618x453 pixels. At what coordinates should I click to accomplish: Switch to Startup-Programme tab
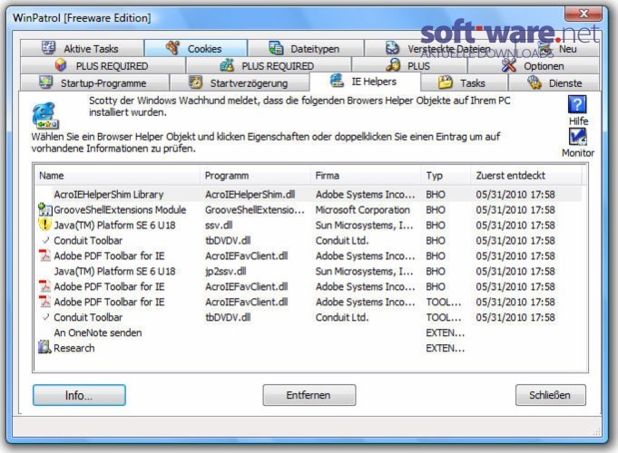94,82
